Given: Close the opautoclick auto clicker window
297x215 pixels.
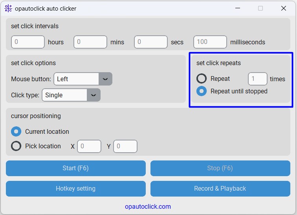Looking at the screenshot, I should point(283,8).
